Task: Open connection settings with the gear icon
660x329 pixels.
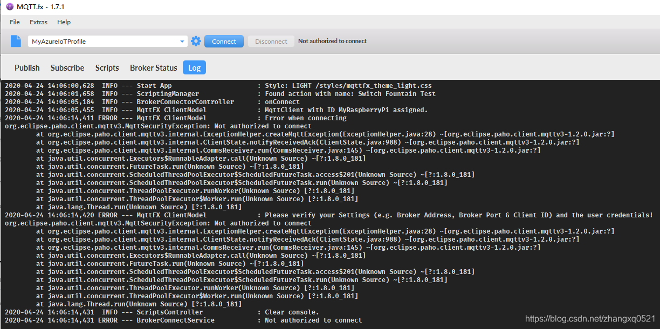Action: (196, 41)
